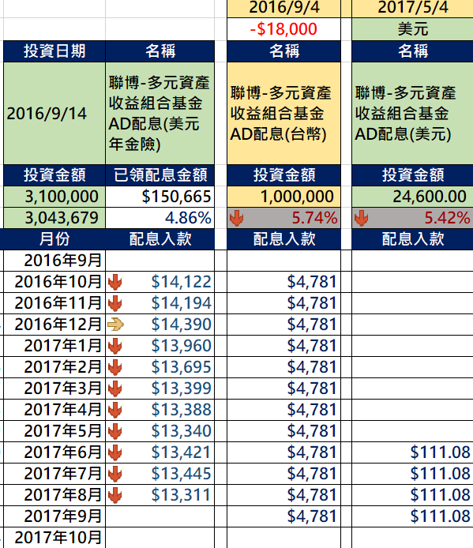
Task: Select the $111.08 cell in 2017年6月 row
Action: tap(412, 452)
